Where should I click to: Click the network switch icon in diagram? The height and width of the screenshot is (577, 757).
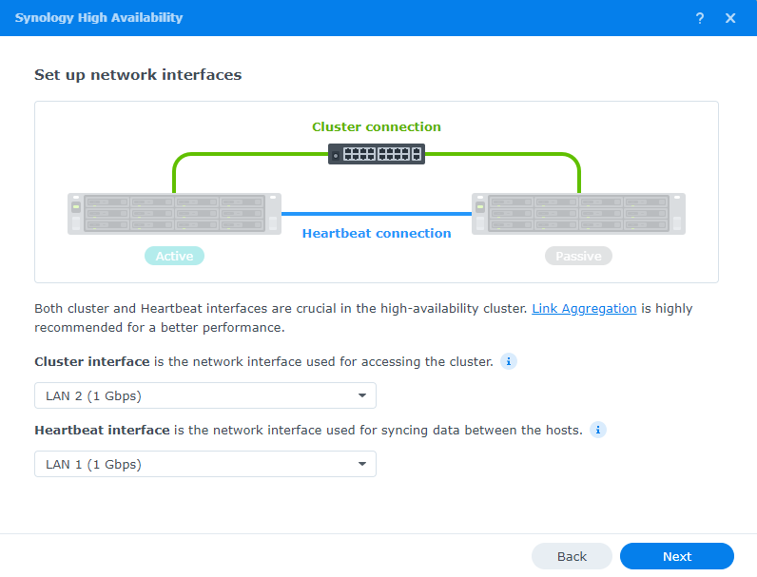(x=377, y=154)
